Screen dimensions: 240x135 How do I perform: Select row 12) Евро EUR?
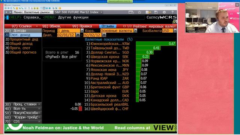click(106, 91)
